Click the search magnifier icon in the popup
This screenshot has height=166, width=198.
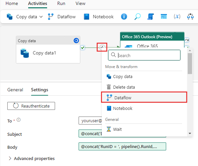pos(113,55)
